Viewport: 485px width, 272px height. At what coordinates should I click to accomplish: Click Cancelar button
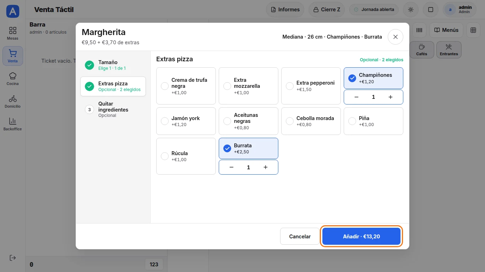[x=300, y=236]
